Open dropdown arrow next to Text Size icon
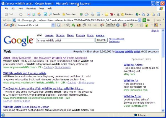Screen dimensions: 166x118 [x=139, y=14]
